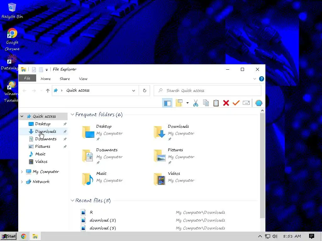Collapse the Frequent folders group
Screen dimensions: 322x241
tap(72, 114)
